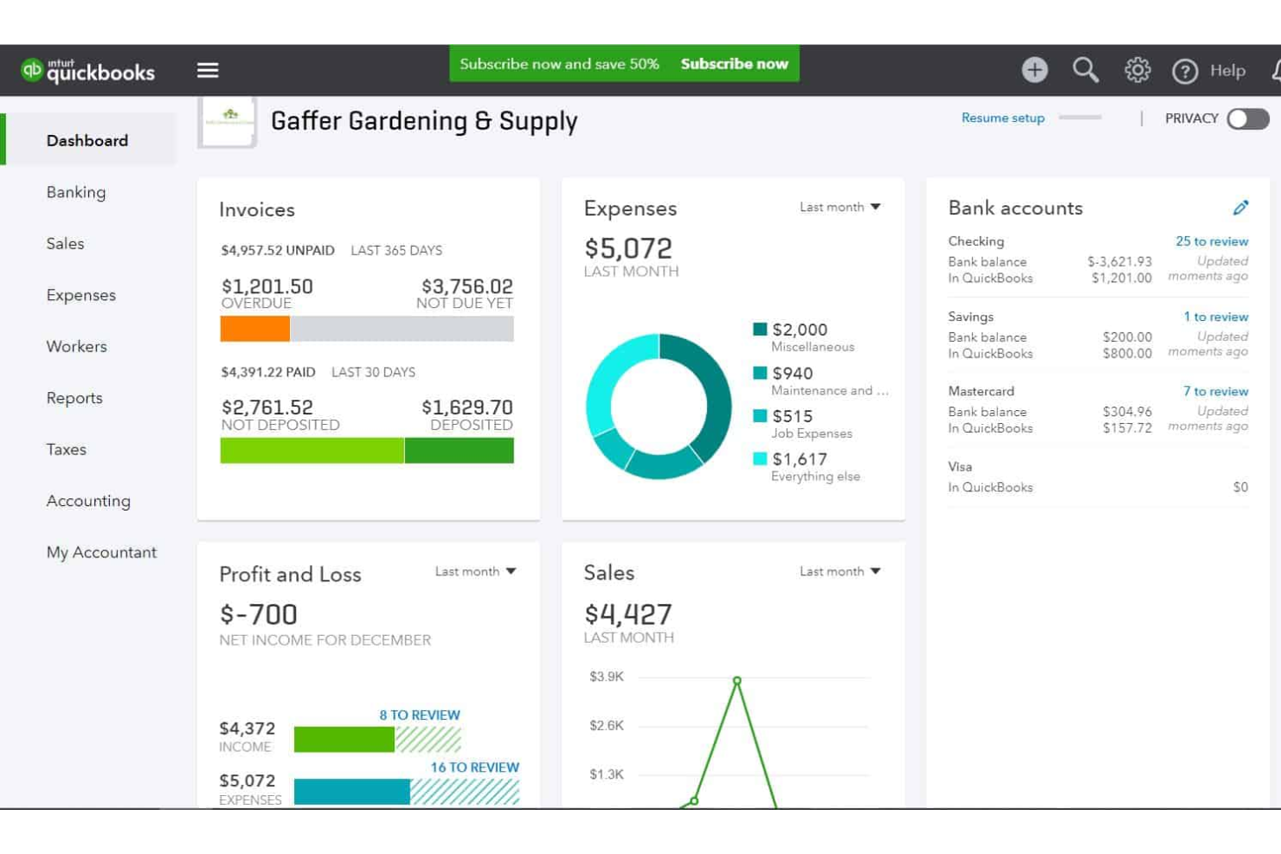The image size is (1281, 854).
Task: Change the Sales chart time period dropdown
Action: [839, 571]
